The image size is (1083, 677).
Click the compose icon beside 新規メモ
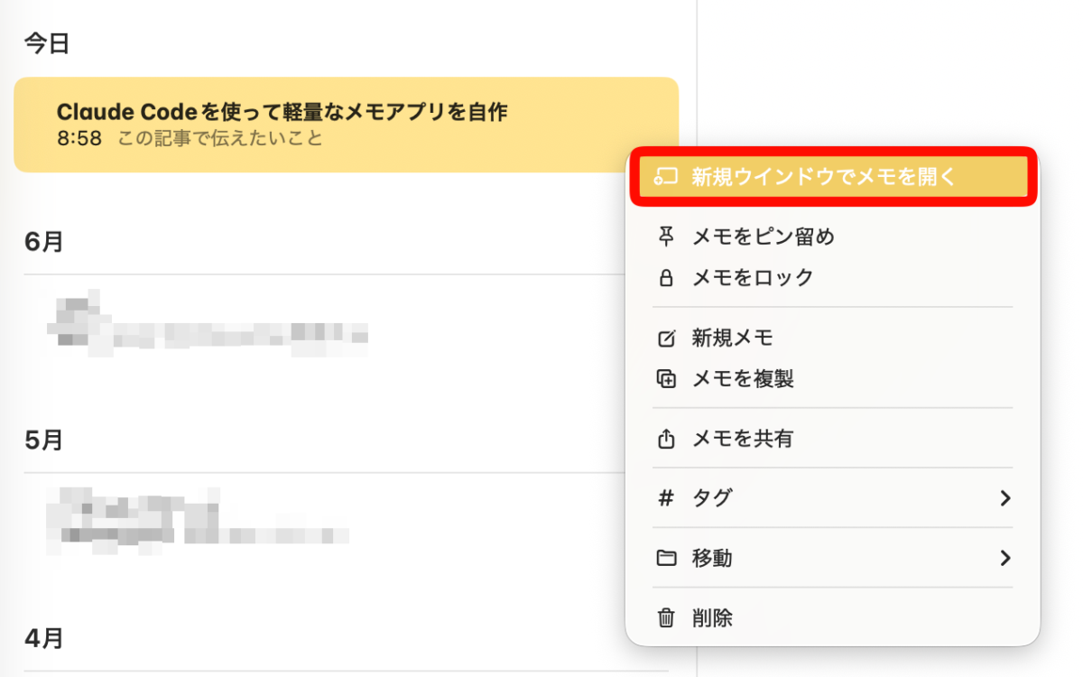(666, 338)
